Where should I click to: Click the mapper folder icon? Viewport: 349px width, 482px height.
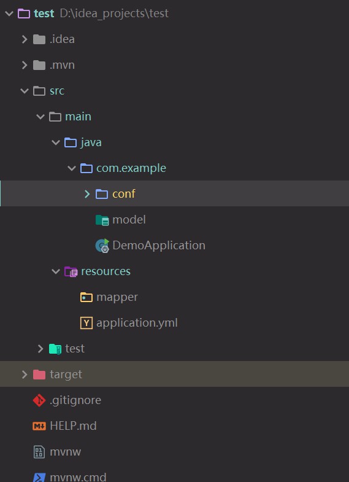86,297
